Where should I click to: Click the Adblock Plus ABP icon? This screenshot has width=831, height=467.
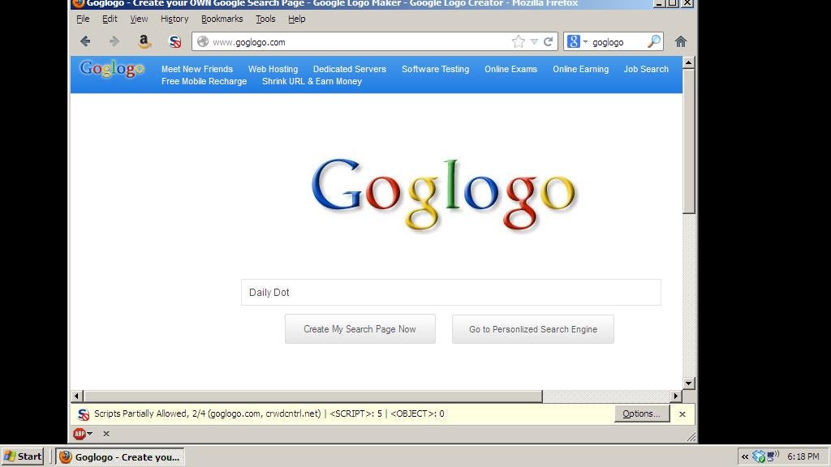tap(80, 434)
